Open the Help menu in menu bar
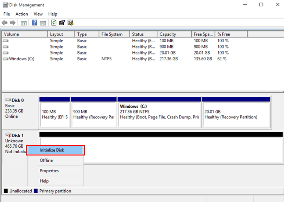Viewport: 284px width, 202px height. pos(53,14)
